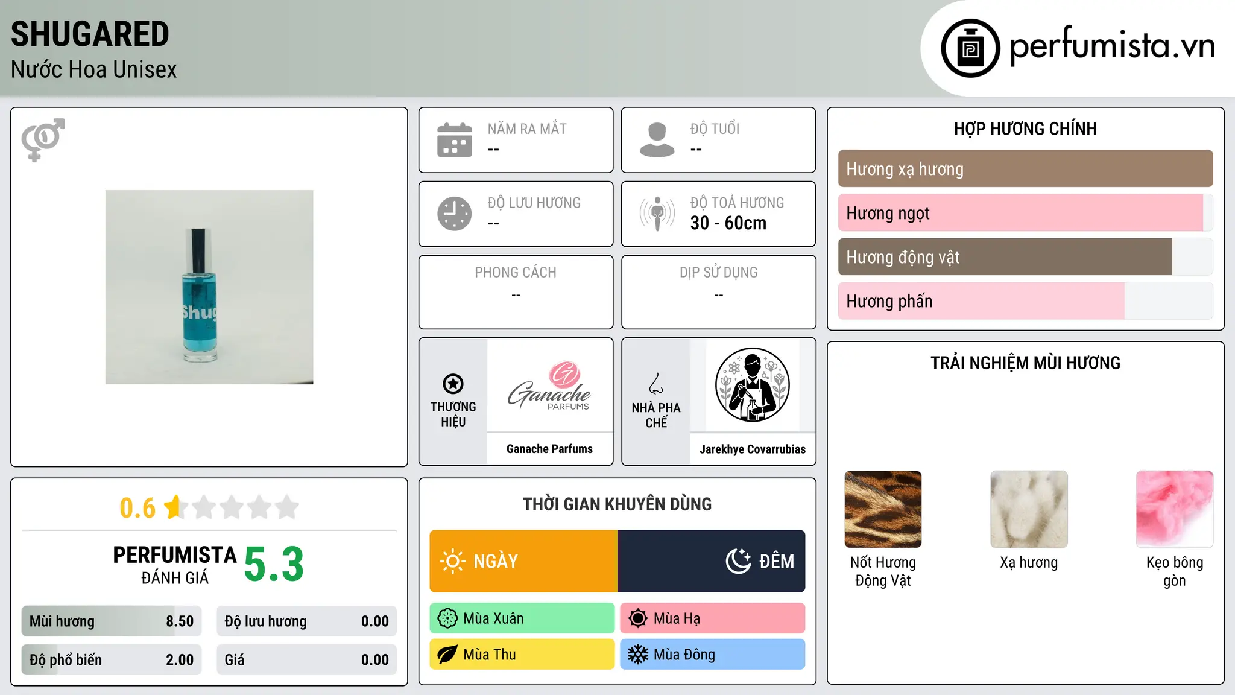The height and width of the screenshot is (695, 1235).
Task: Click the 0.6 user rating number
Action: 137,508
